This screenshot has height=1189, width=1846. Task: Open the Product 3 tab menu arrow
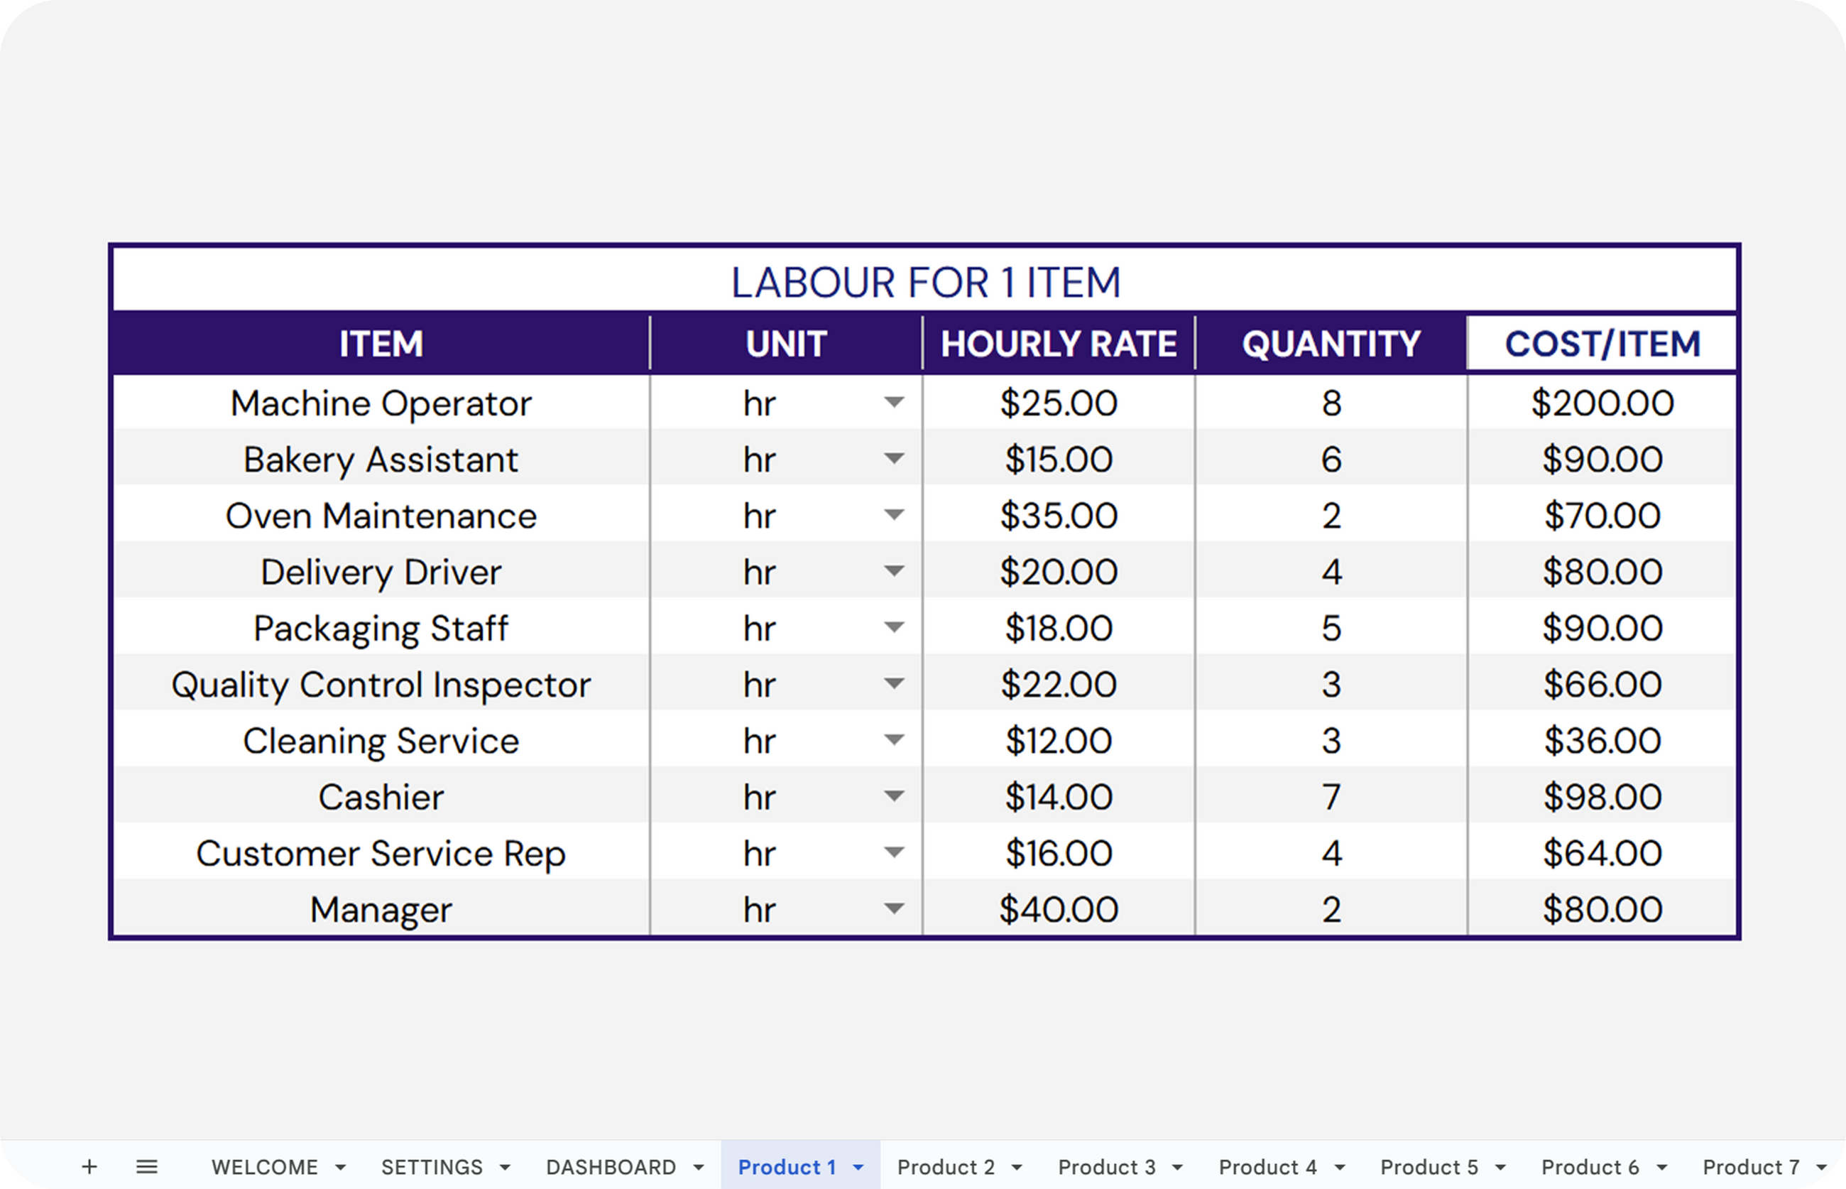[1178, 1168]
